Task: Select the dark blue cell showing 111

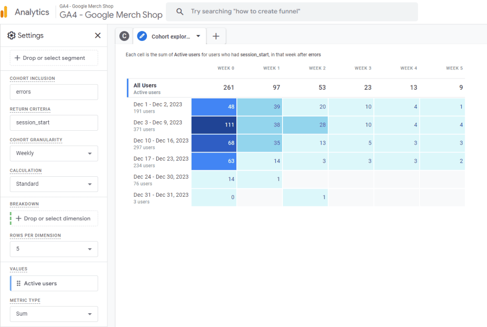Action: pos(214,125)
